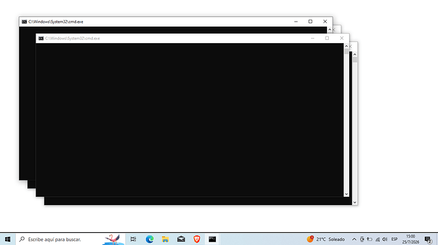438x245 pixels.
Task: Open Task View from the taskbar
Action: tap(133, 239)
